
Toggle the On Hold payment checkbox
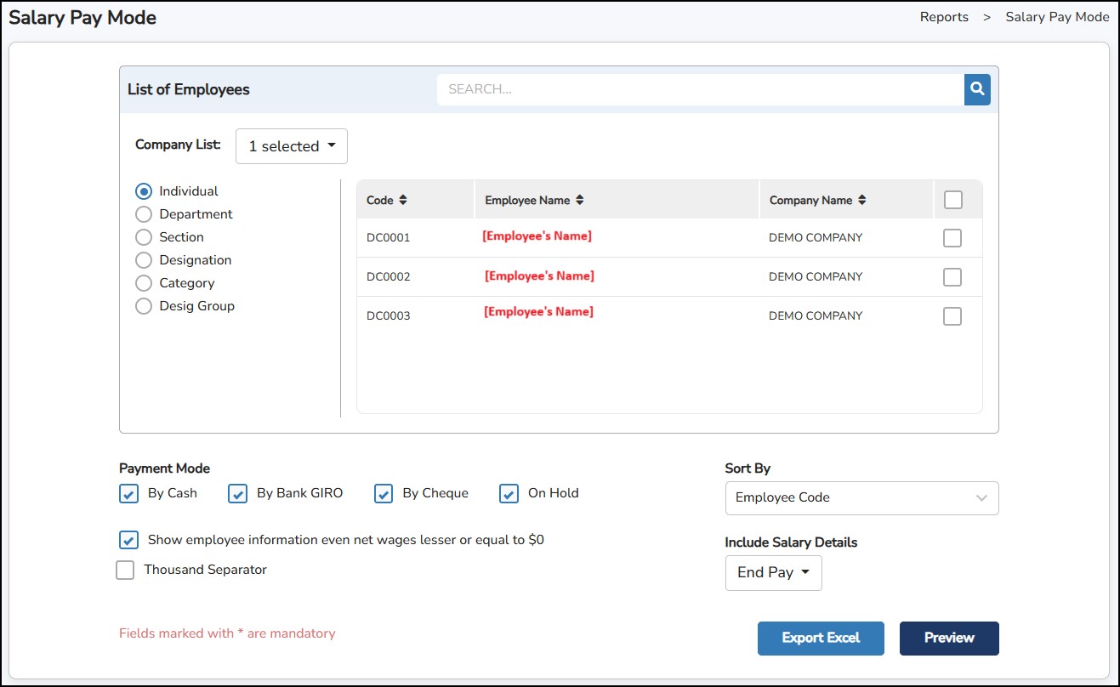click(x=509, y=494)
